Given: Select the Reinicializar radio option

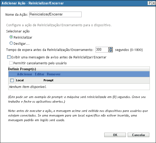Looking at the screenshot, I should click(11, 37).
